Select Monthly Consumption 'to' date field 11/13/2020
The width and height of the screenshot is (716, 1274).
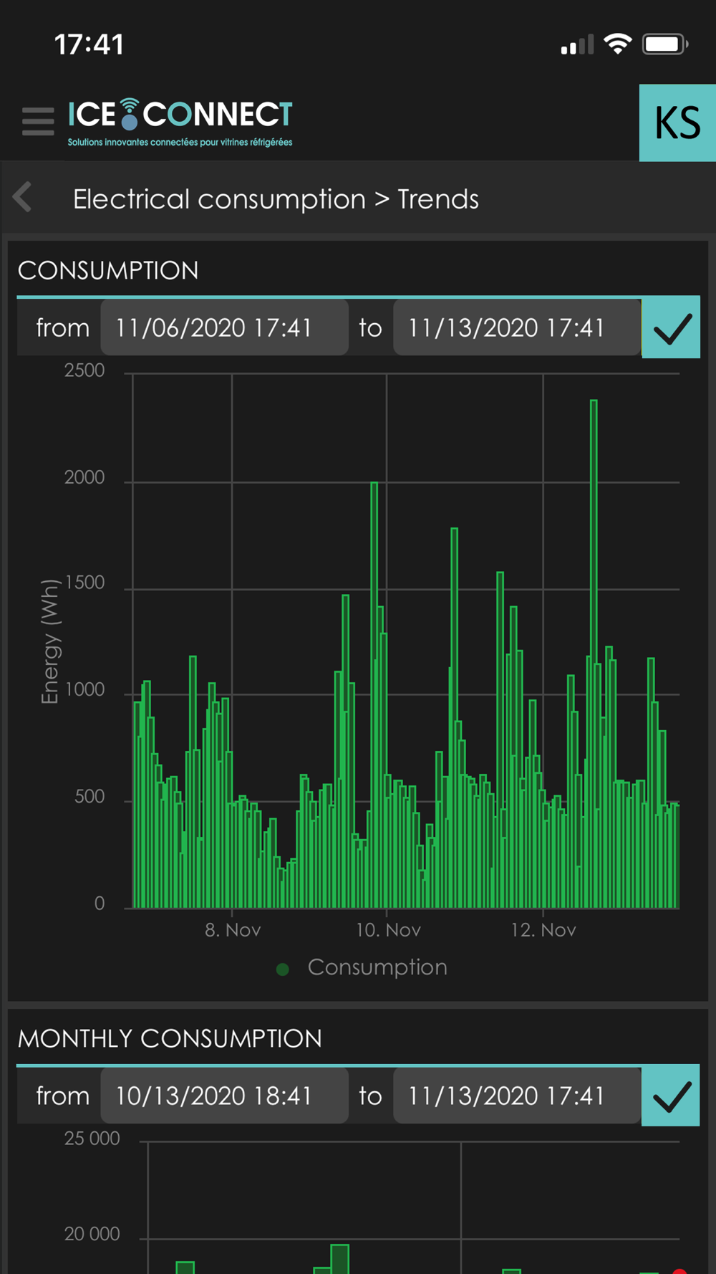(x=516, y=1096)
